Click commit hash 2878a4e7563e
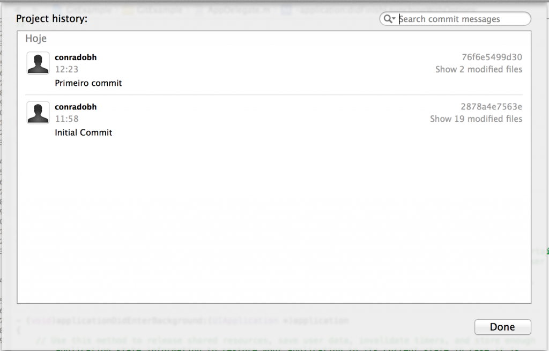 pos(491,107)
